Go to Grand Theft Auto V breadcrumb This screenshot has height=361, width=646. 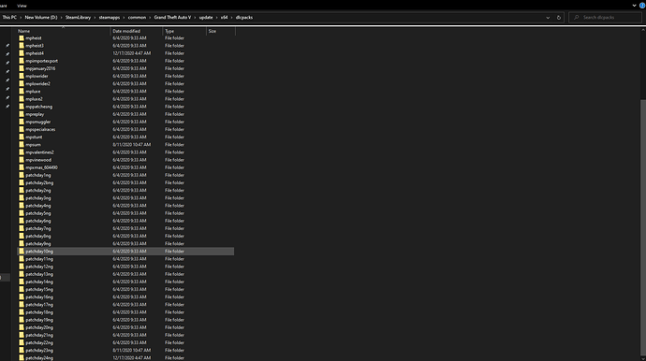click(x=172, y=17)
